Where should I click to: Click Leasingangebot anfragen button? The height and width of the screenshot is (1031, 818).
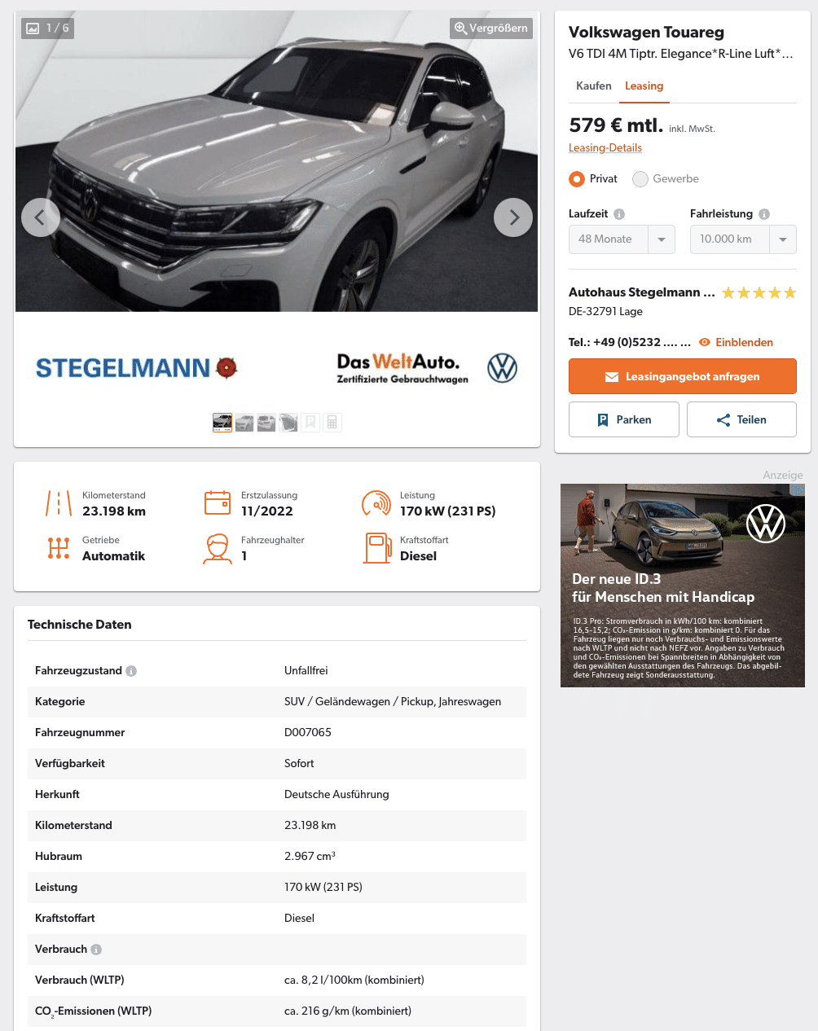[683, 377]
